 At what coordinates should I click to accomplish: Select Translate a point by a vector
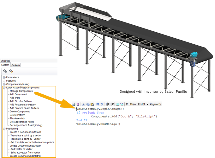(x=26, y=136)
